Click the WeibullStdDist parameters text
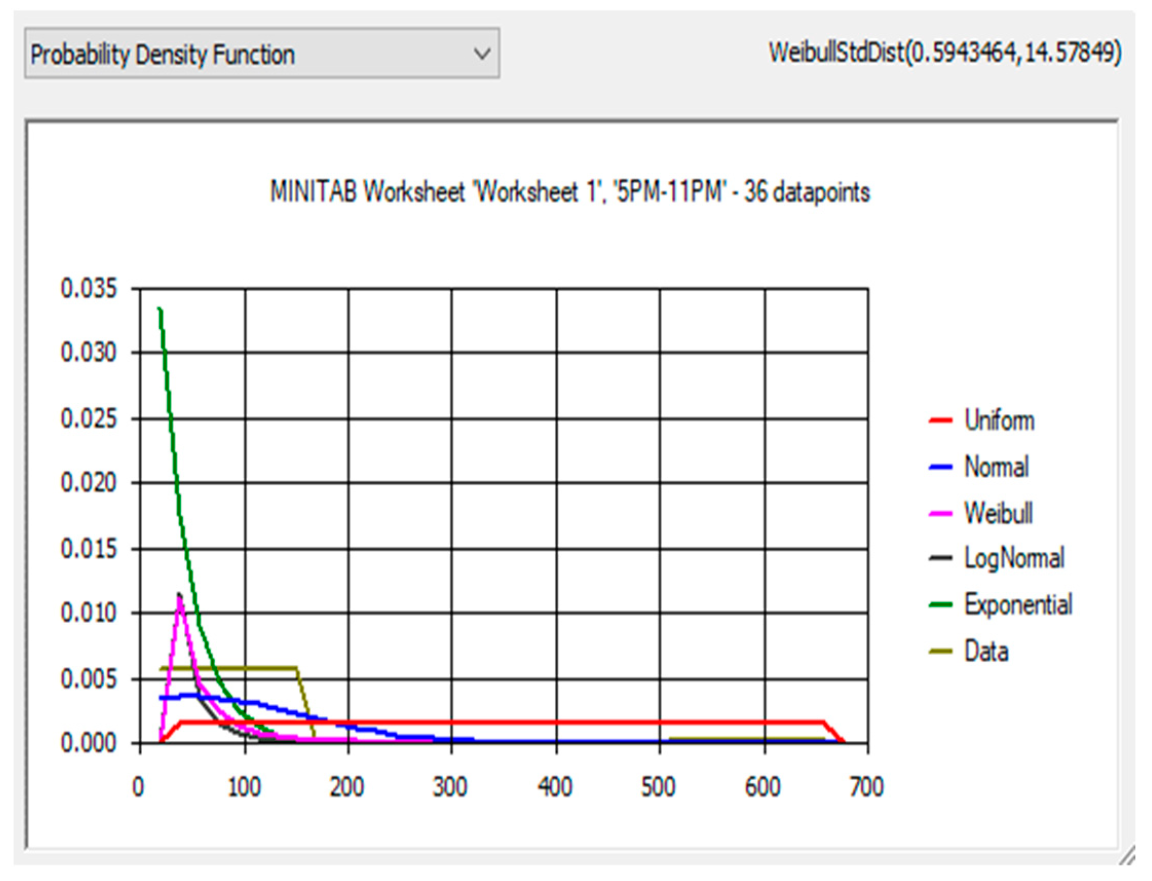Screen dimensions: 1152x881 (945, 52)
